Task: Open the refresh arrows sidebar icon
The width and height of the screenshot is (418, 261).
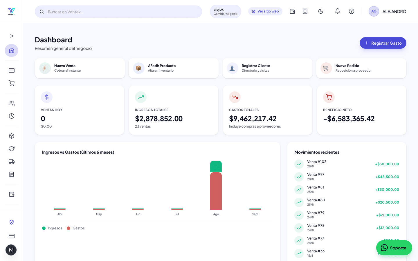Action: [12, 149]
